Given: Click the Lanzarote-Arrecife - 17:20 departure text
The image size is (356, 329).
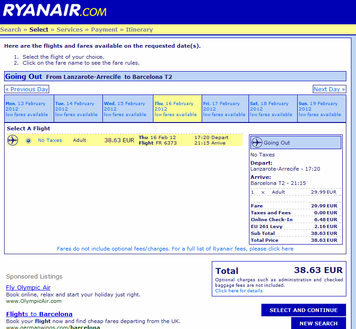Looking at the screenshot, I should point(285,169).
